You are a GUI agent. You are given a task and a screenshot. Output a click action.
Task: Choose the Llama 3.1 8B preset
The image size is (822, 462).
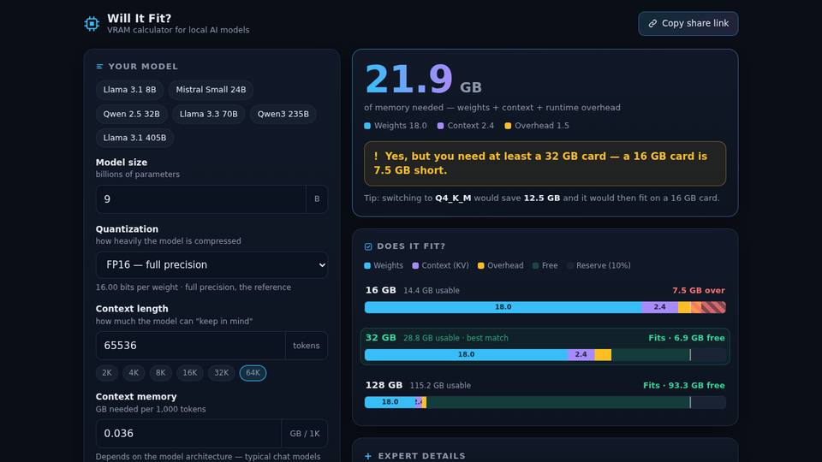tap(129, 90)
